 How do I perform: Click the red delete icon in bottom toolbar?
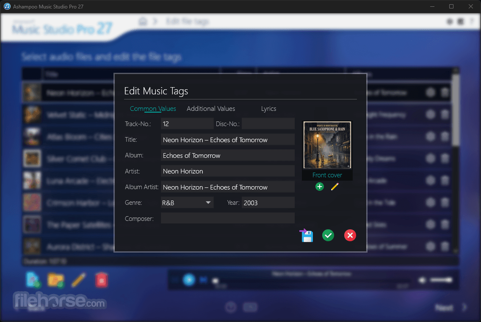102,280
